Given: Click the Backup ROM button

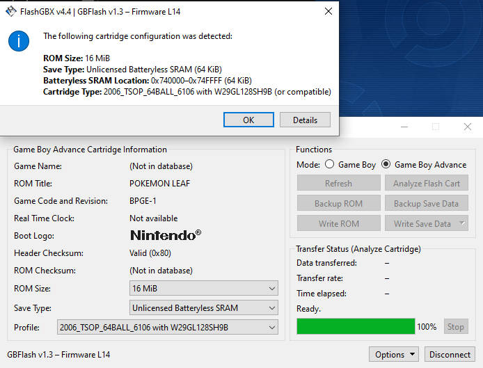Looking at the screenshot, I should pyautogui.click(x=338, y=204).
